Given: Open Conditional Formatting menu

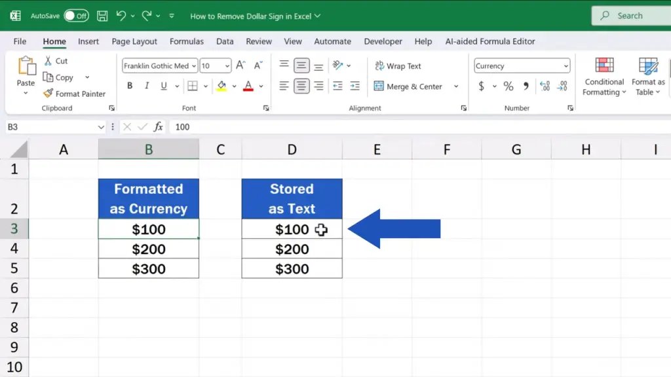Looking at the screenshot, I should click(x=604, y=77).
